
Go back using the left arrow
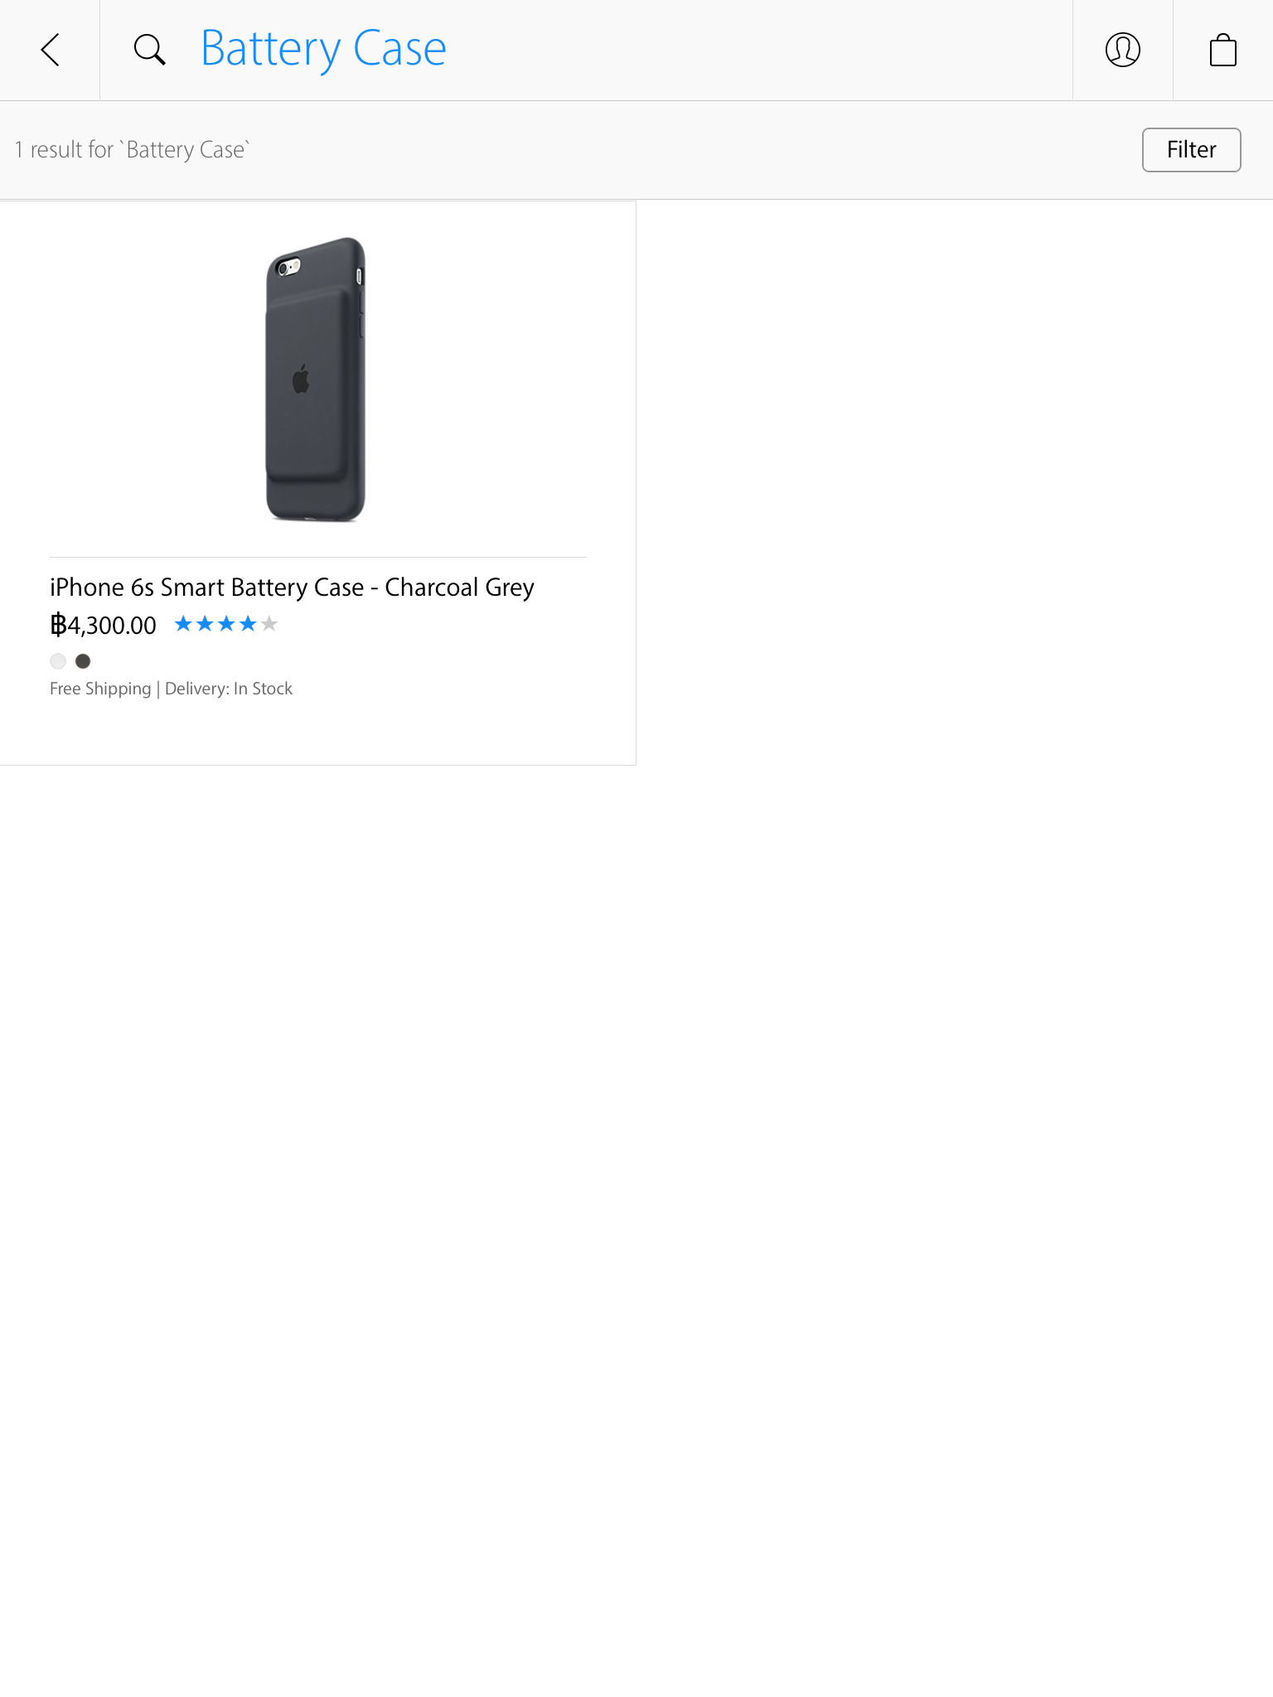tap(50, 50)
